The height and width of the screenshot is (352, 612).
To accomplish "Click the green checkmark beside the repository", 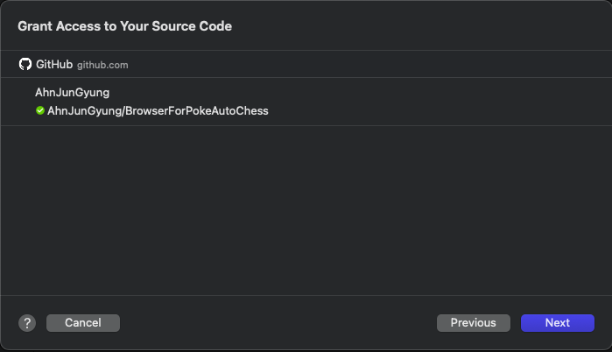I will [x=40, y=111].
